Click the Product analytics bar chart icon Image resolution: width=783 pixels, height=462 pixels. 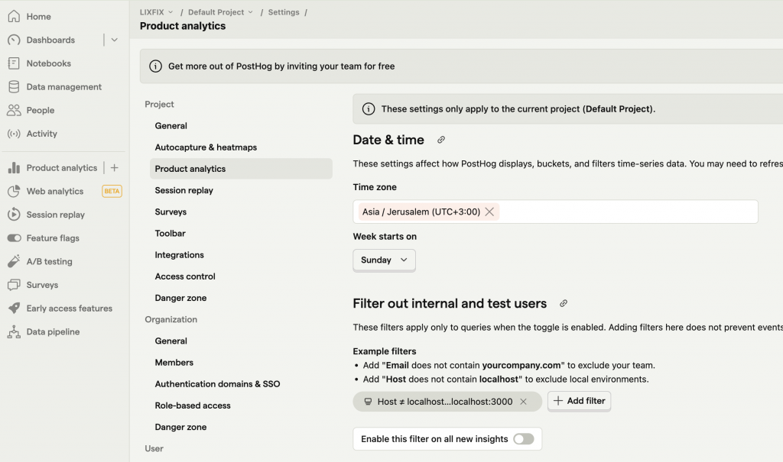pyautogui.click(x=14, y=168)
